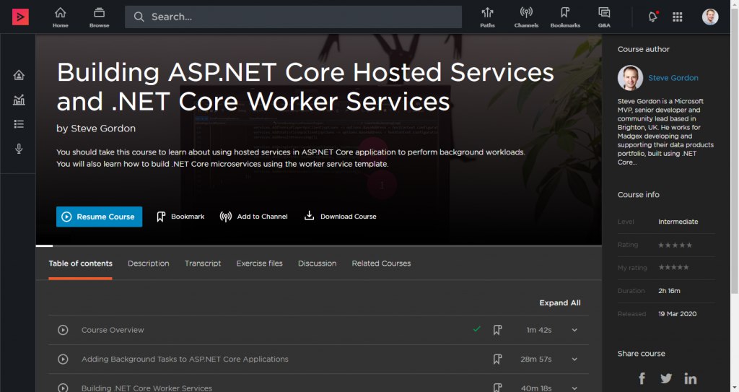Open Course Overview module title
This screenshot has width=739, height=392.
click(113, 330)
